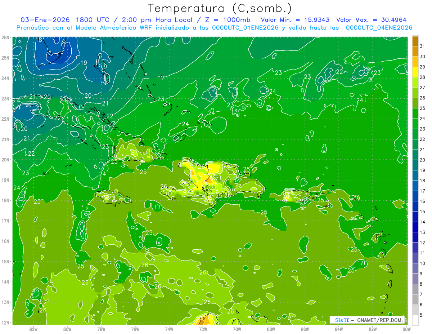Click the latitude axis label 16N
This screenshot has height=334, width=432.
click(x=5, y=241)
